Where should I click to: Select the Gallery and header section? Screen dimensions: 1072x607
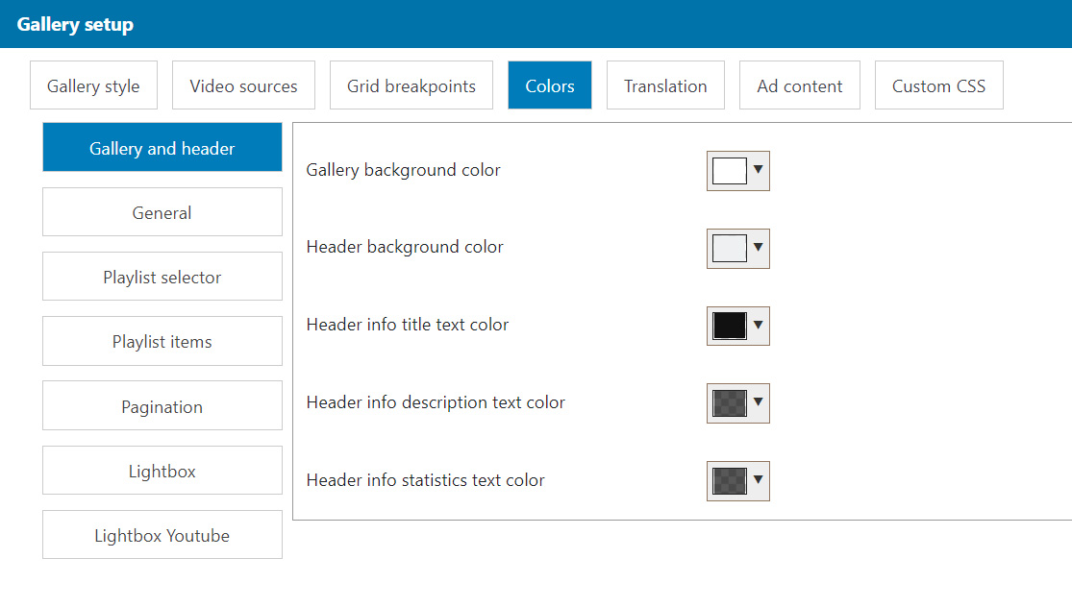click(x=162, y=148)
